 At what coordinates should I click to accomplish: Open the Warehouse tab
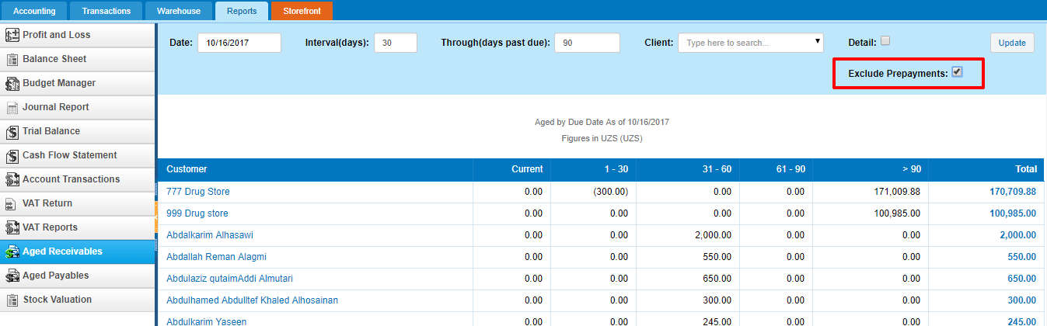click(x=179, y=11)
